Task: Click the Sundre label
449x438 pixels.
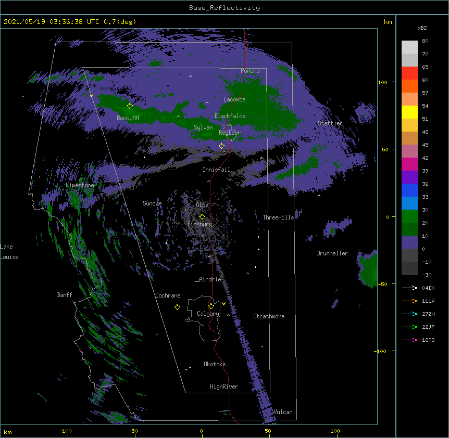Action: (x=152, y=203)
